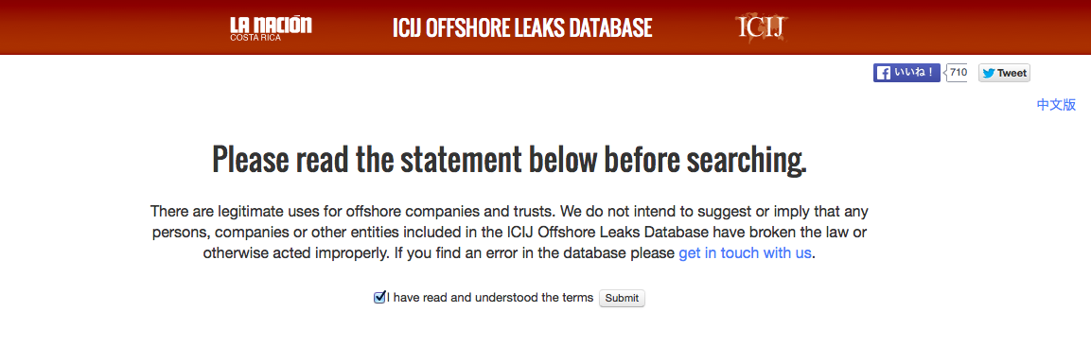Uncheck the read and understood terms checkbox
Viewport: 1091px width, 364px height.
[379, 297]
